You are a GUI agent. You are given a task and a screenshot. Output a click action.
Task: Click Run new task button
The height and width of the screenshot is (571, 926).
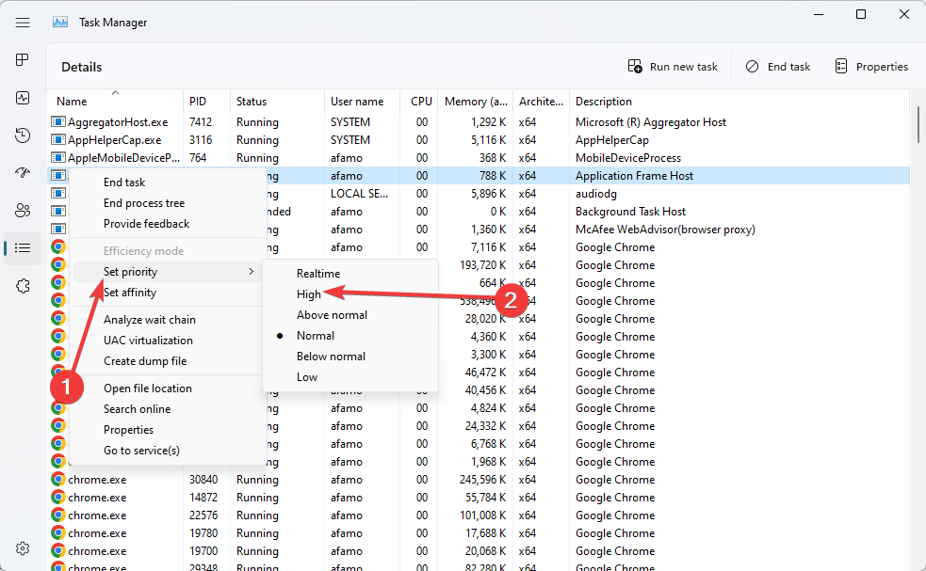pyautogui.click(x=673, y=67)
